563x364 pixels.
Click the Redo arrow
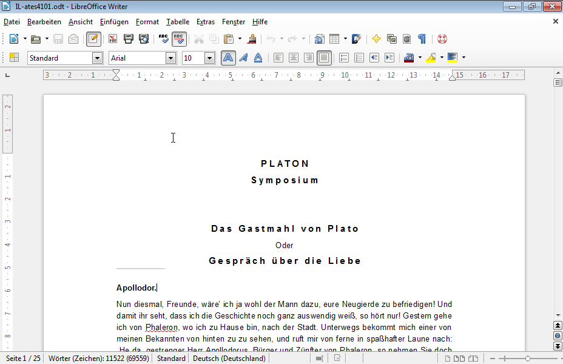click(x=292, y=39)
